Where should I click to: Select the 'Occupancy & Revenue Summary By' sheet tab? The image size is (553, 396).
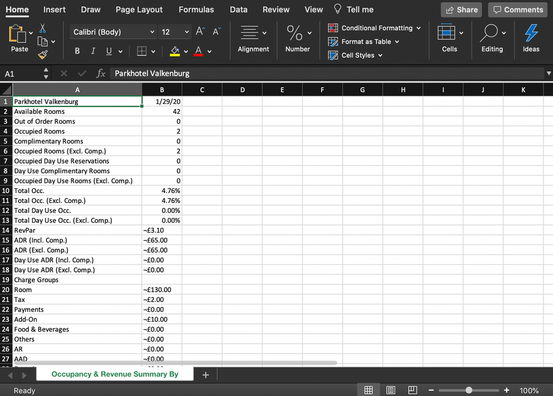[115, 374]
